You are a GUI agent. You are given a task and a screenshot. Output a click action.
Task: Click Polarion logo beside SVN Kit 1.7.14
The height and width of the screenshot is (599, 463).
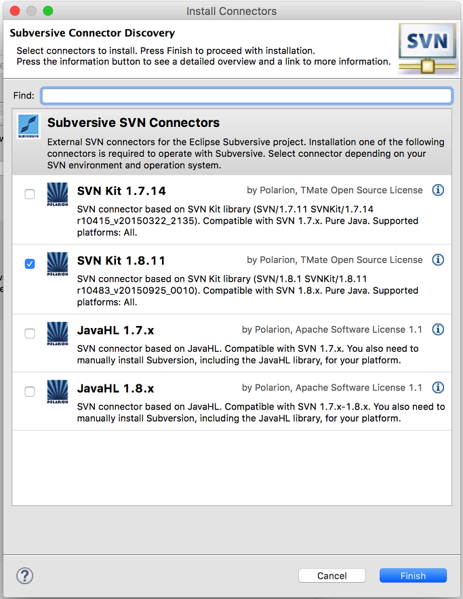point(58,194)
